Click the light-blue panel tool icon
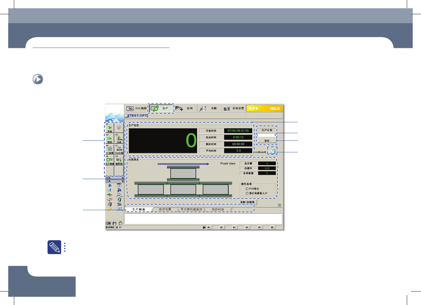The width and height of the screenshot is (421, 305). (119, 209)
